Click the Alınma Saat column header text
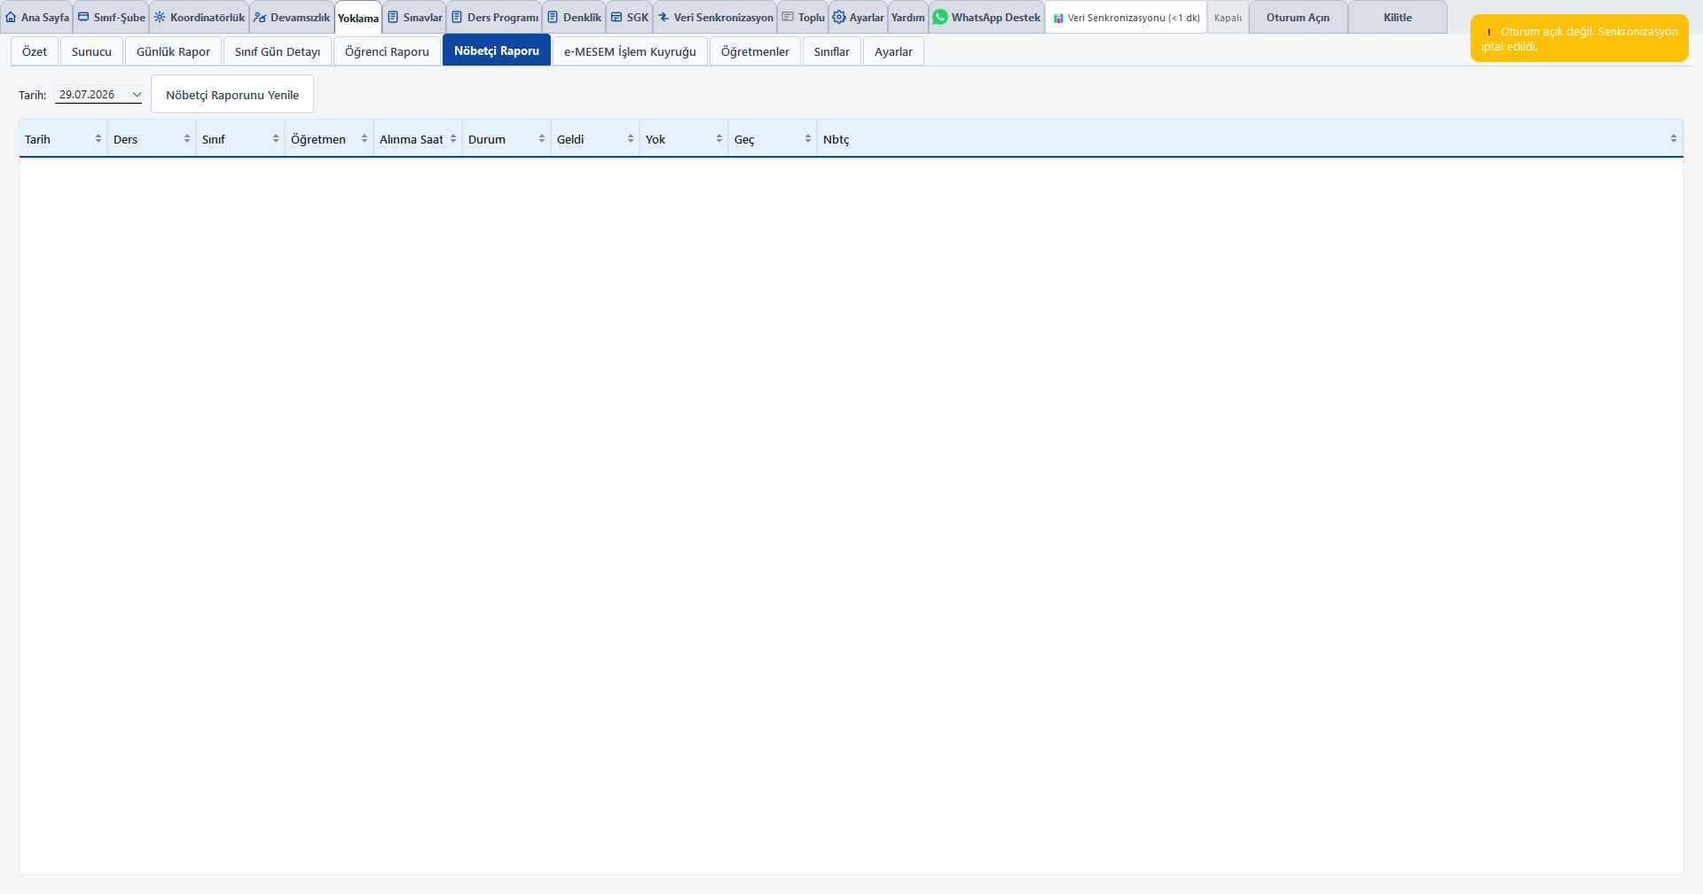1703x894 pixels. pyautogui.click(x=412, y=139)
